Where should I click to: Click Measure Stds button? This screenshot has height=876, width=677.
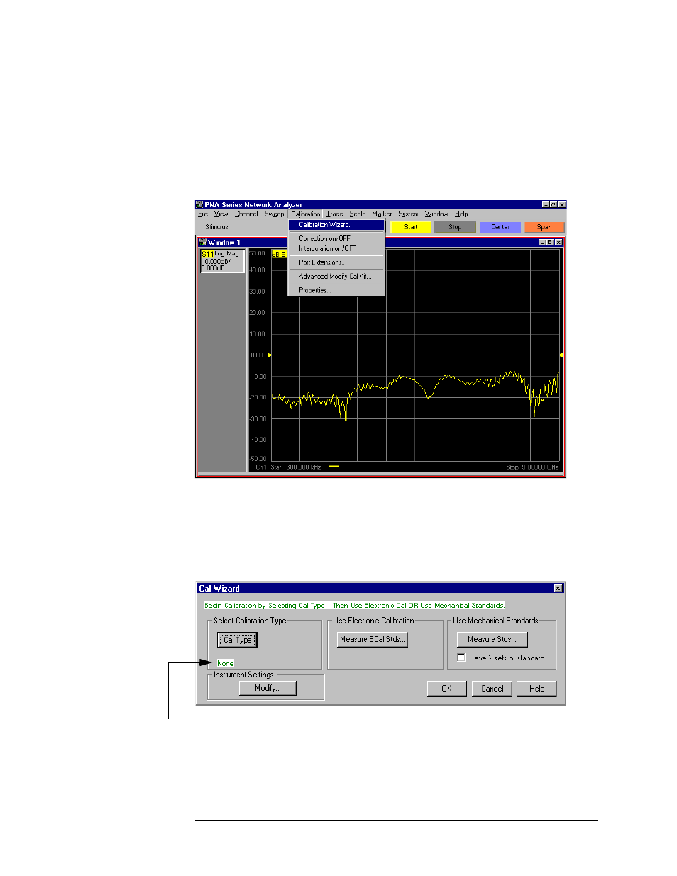pyautogui.click(x=492, y=639)
